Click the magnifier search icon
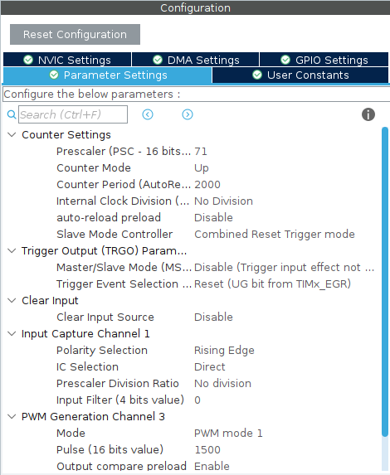 tap(12, 114)
